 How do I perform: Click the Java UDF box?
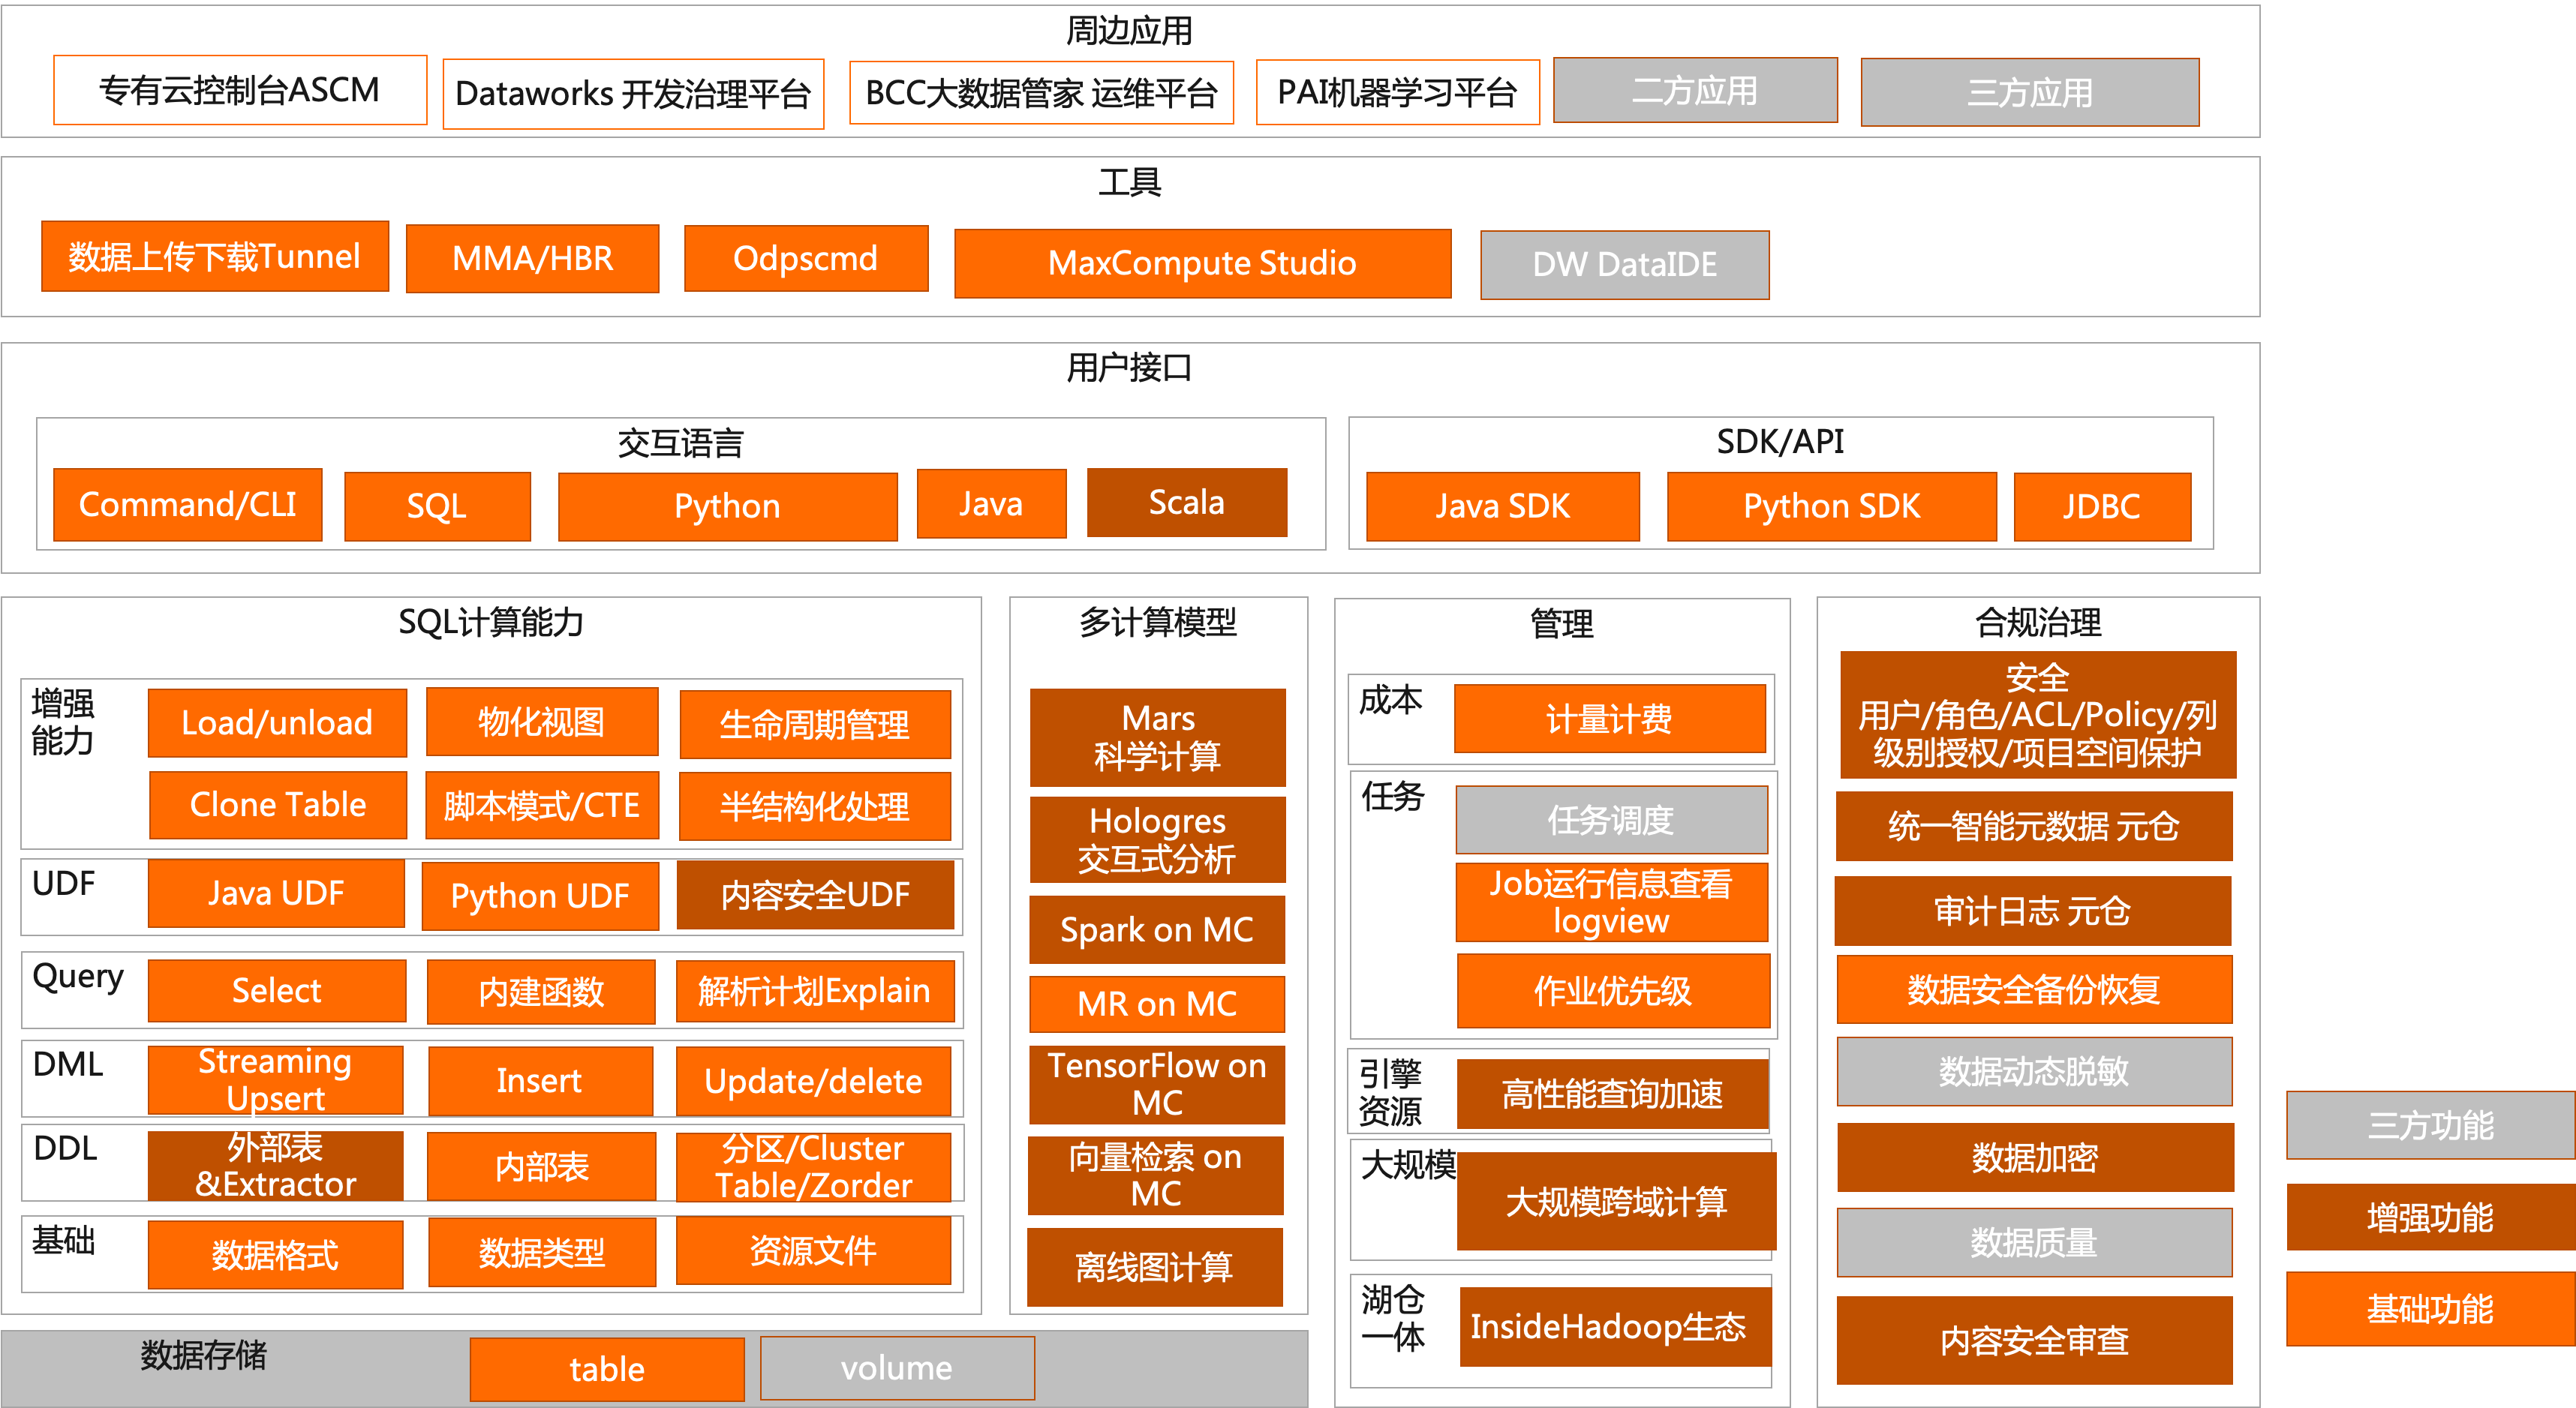(x=276, y=894)
